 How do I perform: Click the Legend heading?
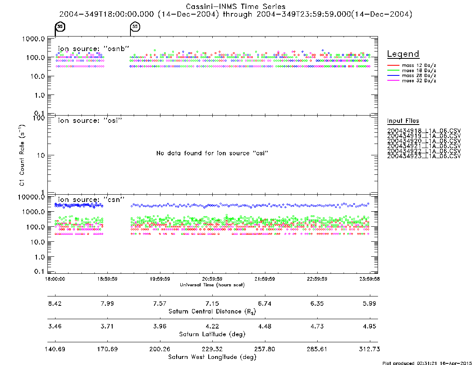(x=403, y=54)
